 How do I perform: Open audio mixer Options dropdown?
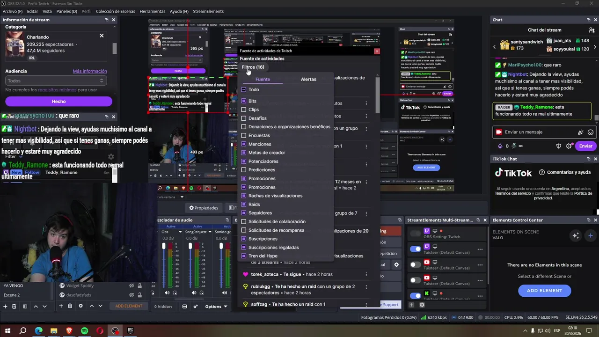coord(216,307)
